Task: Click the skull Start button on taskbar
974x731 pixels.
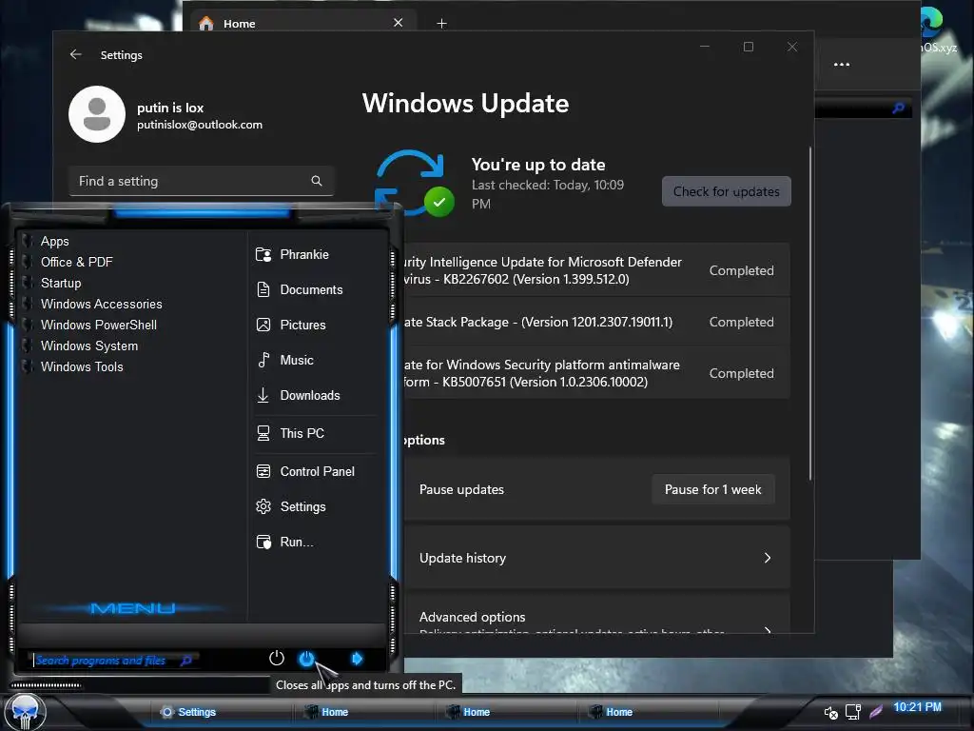Action: (26, 712)
